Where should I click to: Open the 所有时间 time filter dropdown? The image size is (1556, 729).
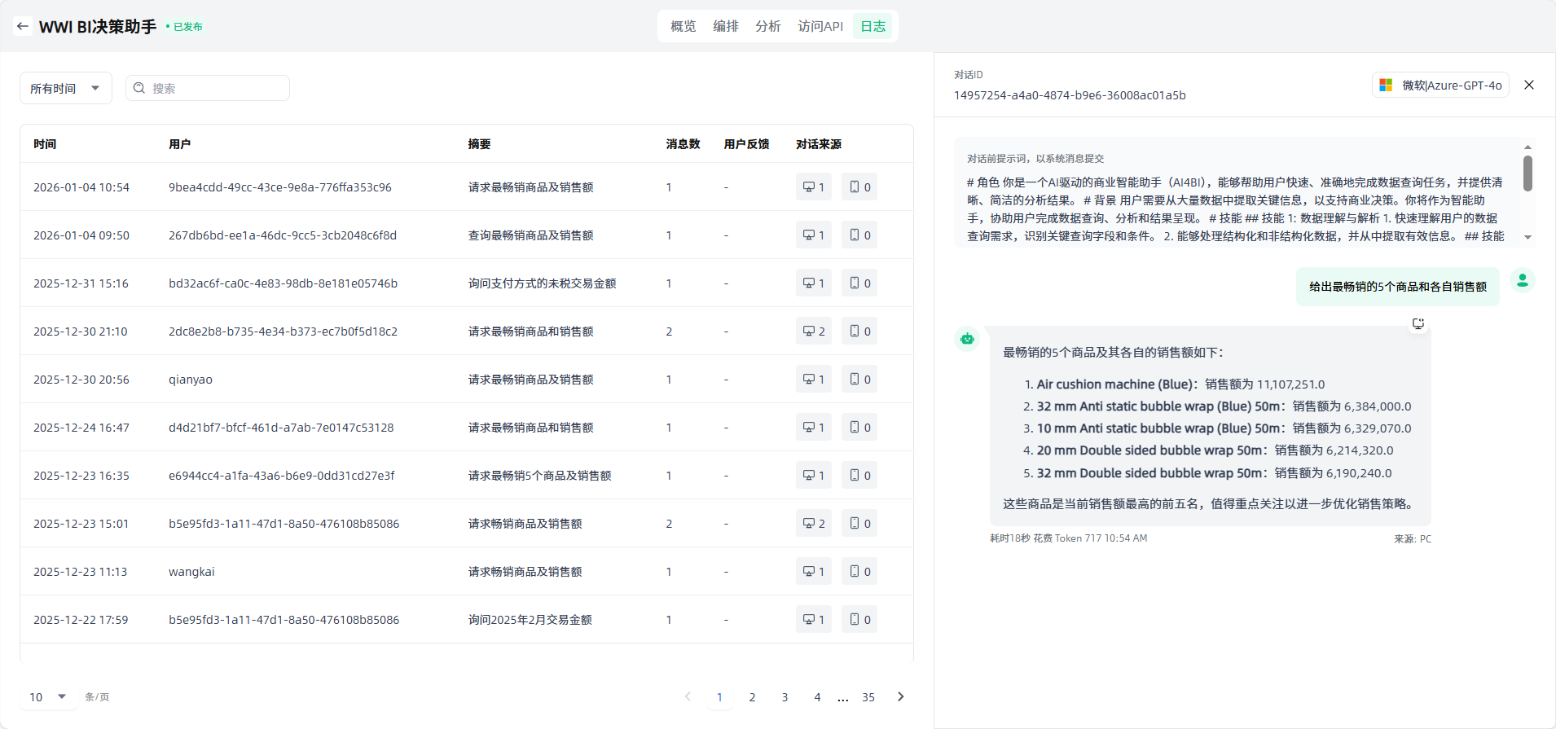[x=65, y=88]
